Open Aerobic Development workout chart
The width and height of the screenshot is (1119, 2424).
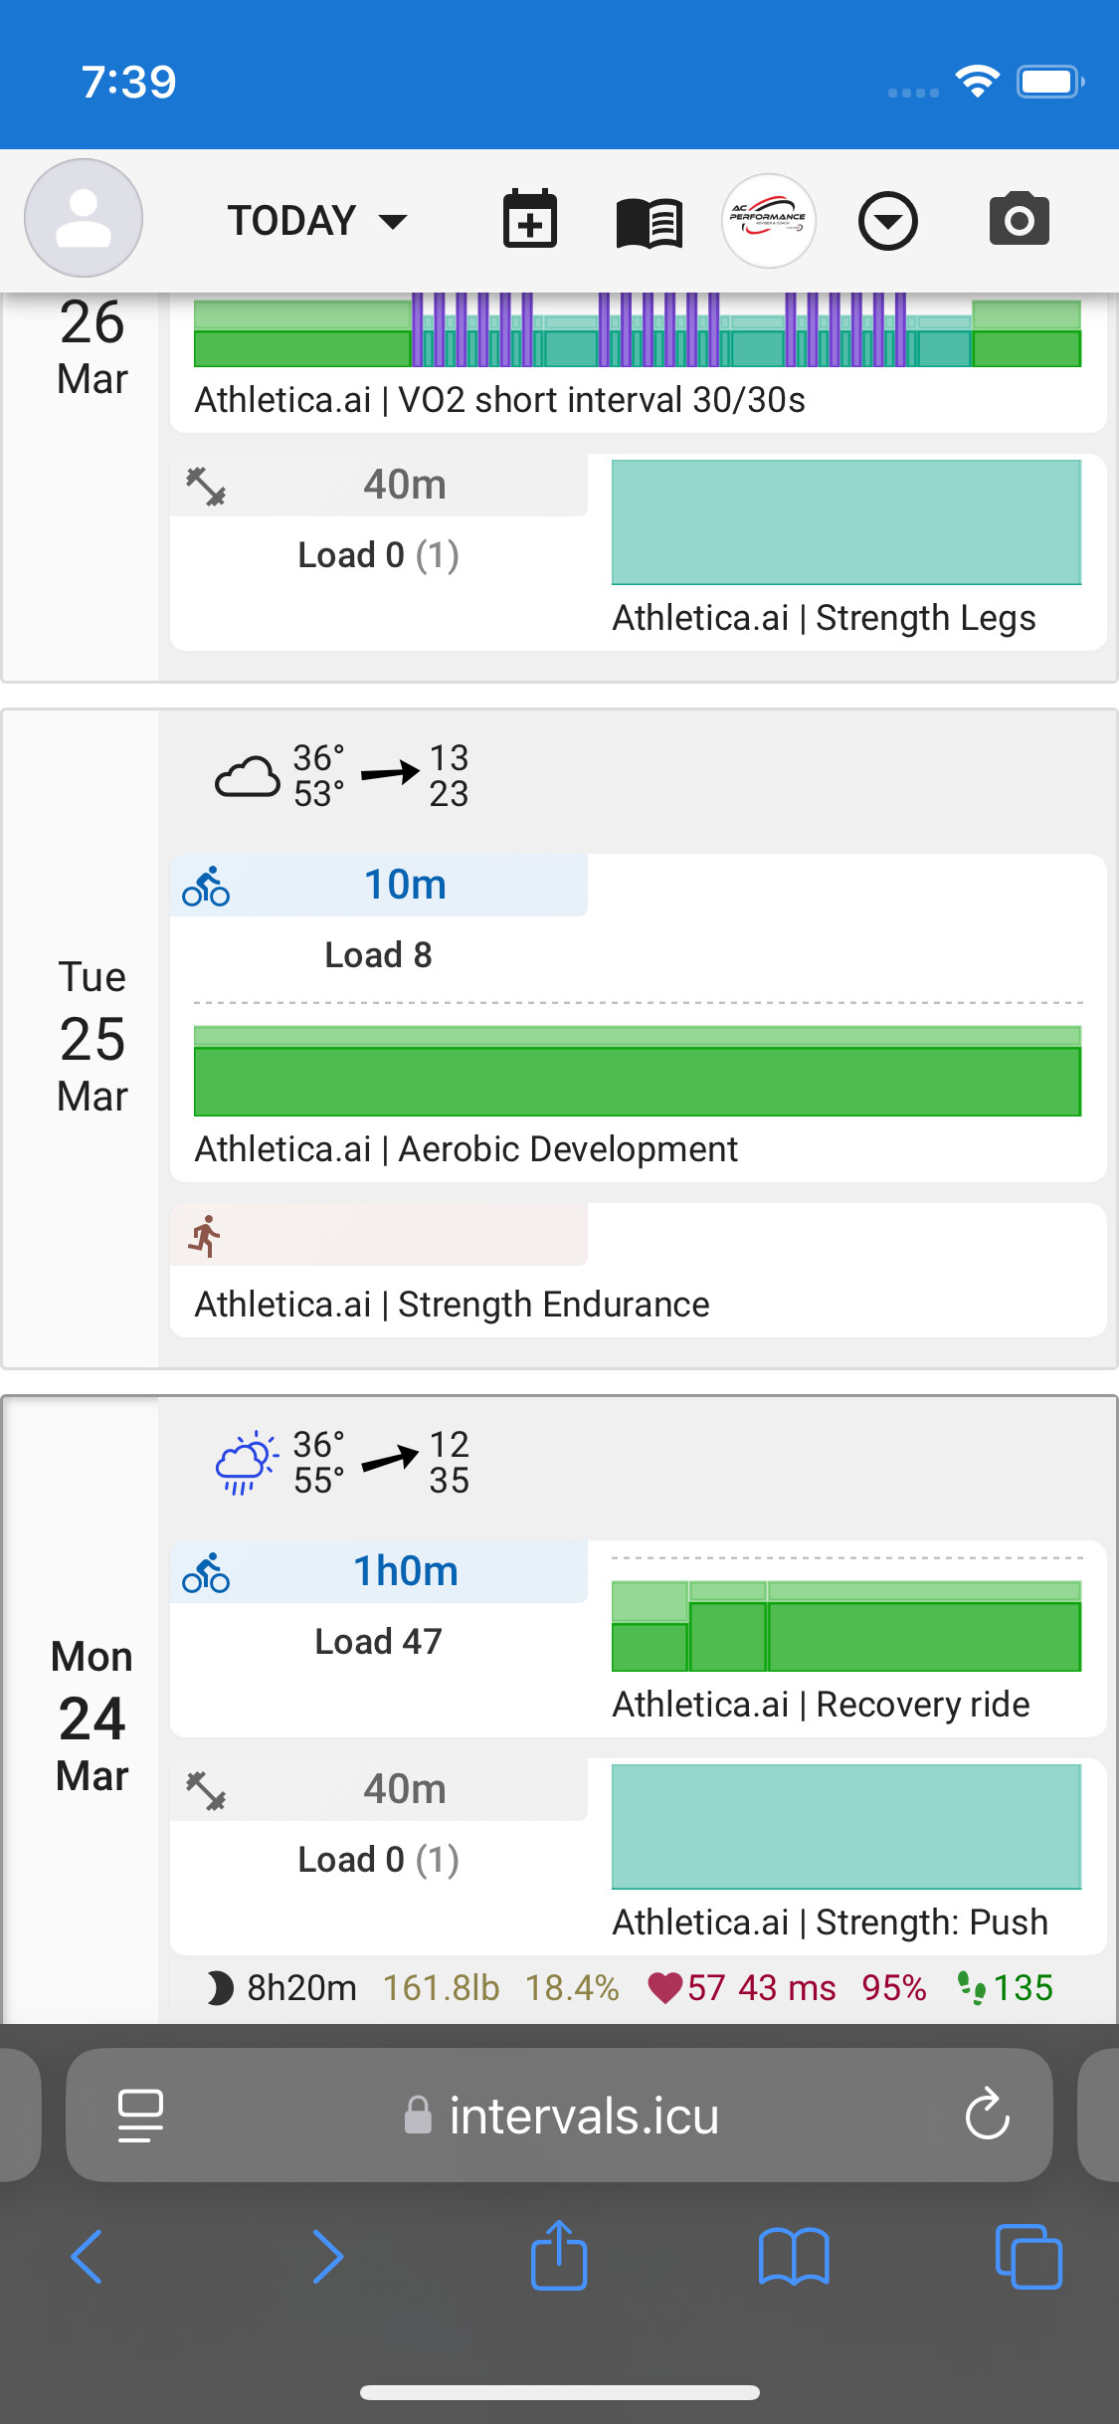coord(637,1072)
